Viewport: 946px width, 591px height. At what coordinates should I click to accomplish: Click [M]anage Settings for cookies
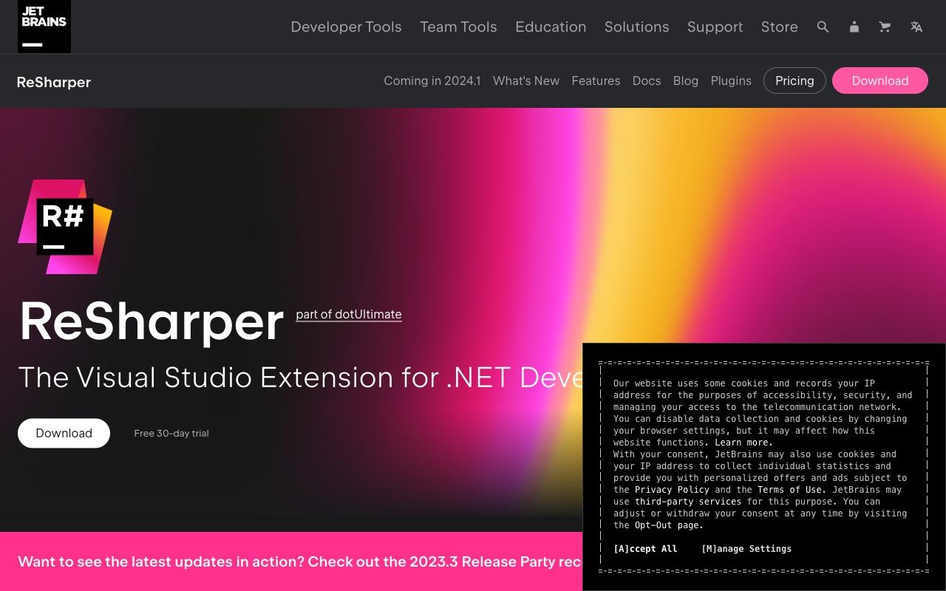(746, 549)
